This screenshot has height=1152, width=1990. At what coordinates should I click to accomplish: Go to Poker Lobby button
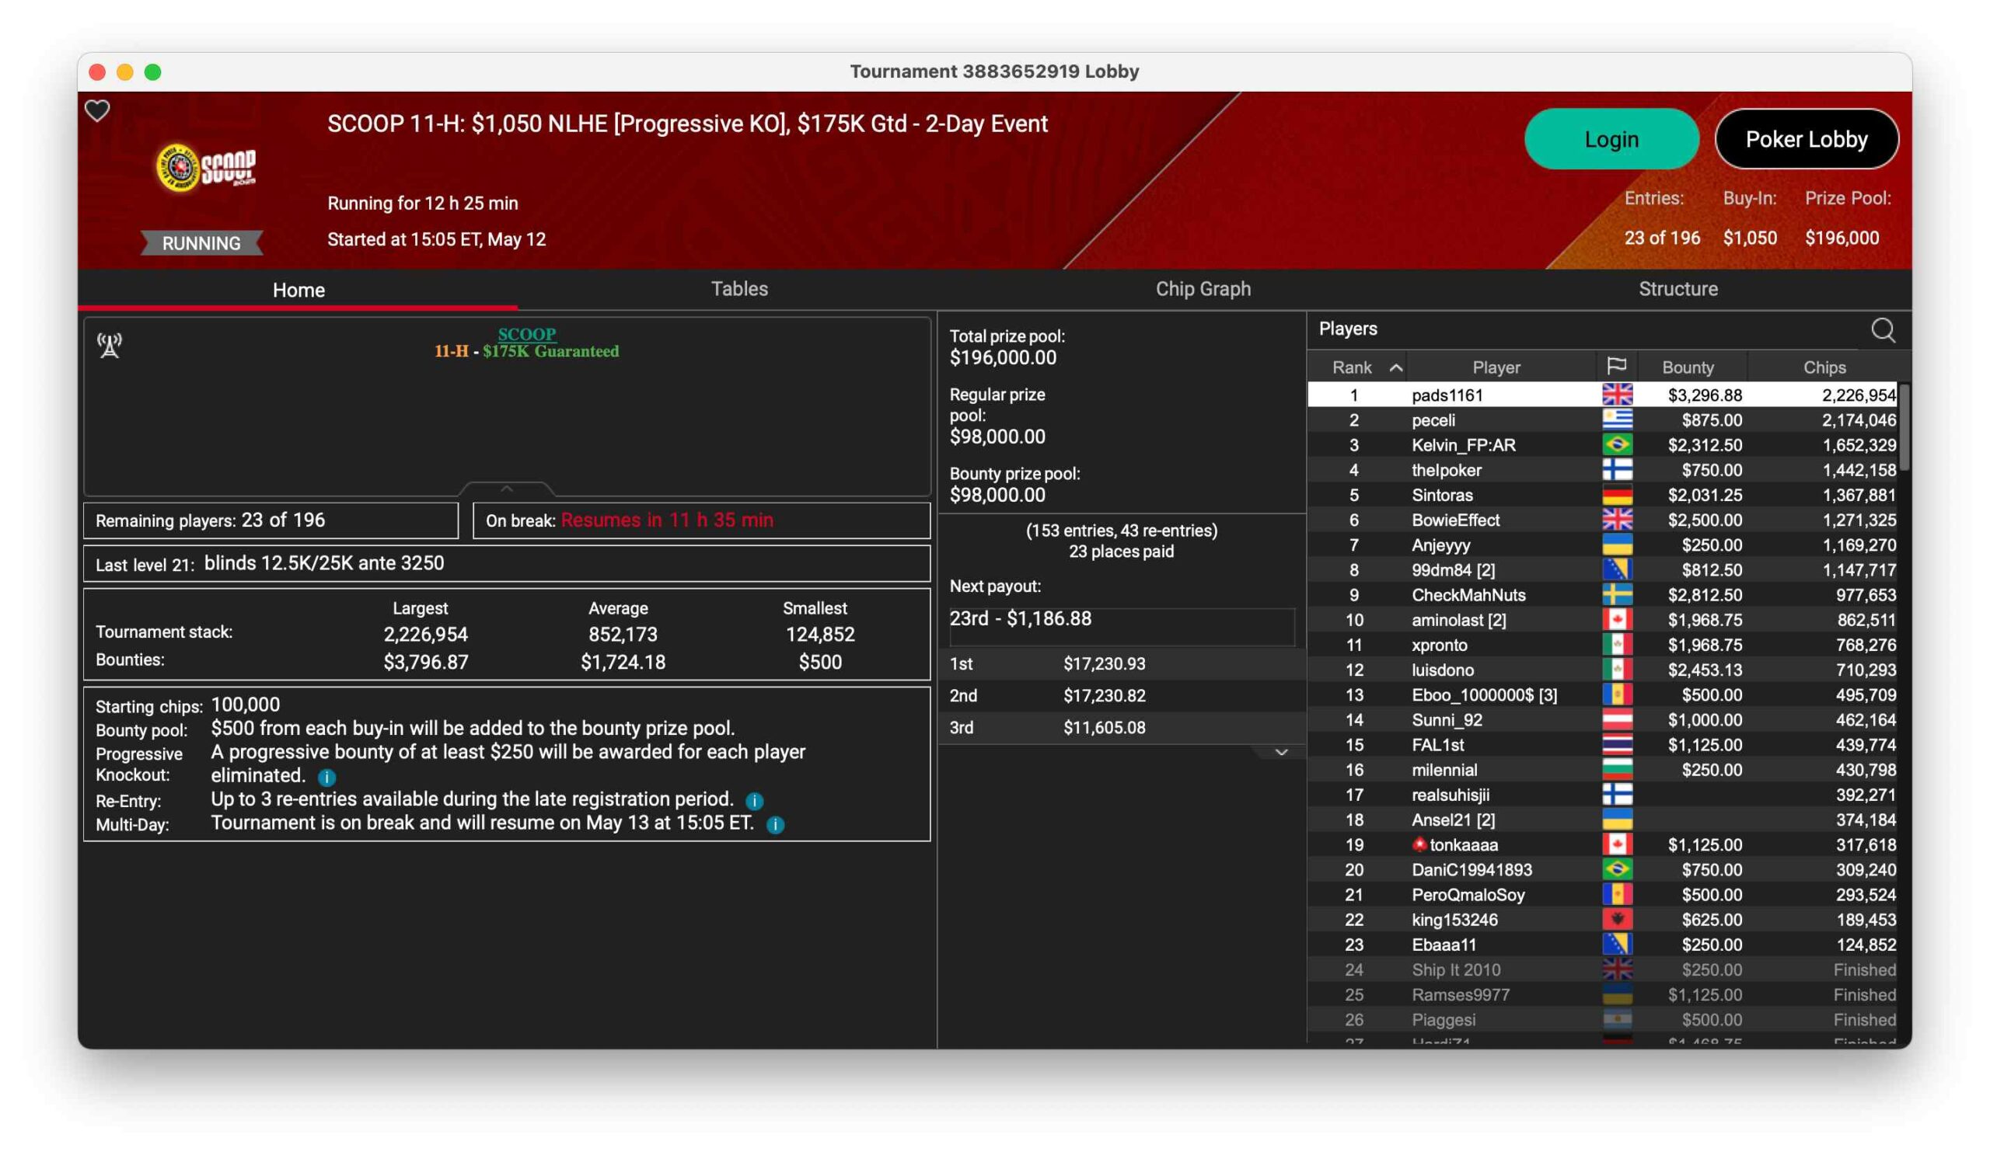pyautogui.click(x=1806, y=140)
